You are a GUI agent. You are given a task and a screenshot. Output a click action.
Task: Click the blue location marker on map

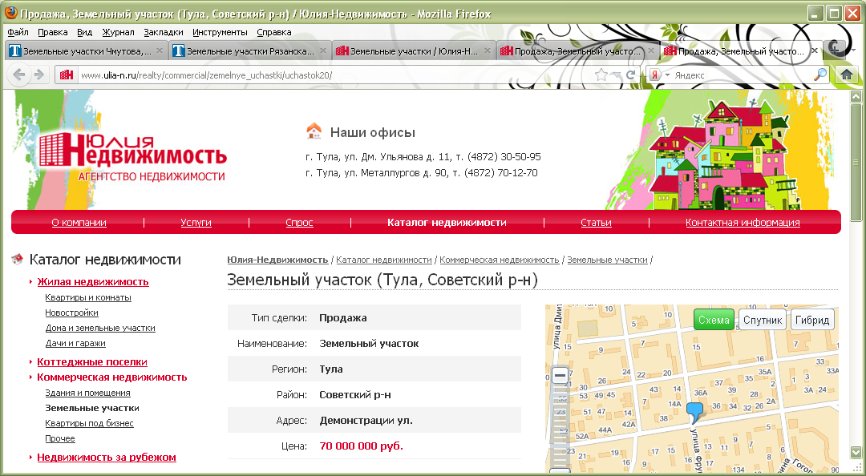(x=694, y=412)
